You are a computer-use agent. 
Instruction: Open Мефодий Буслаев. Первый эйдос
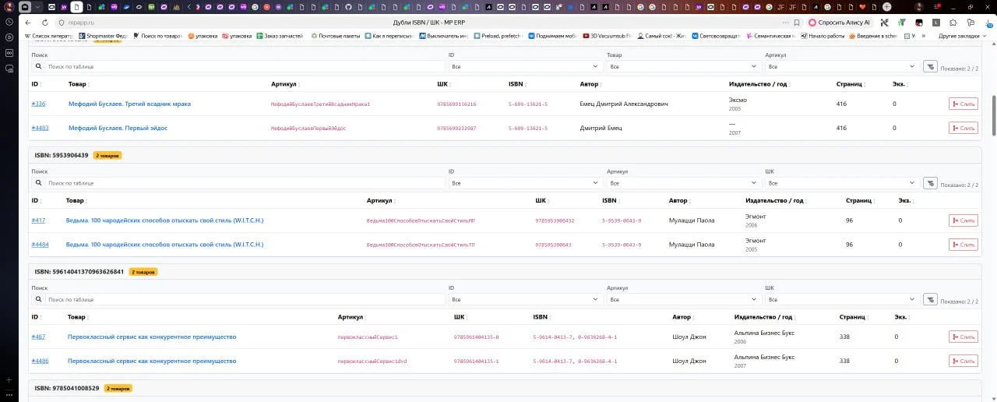118,128
